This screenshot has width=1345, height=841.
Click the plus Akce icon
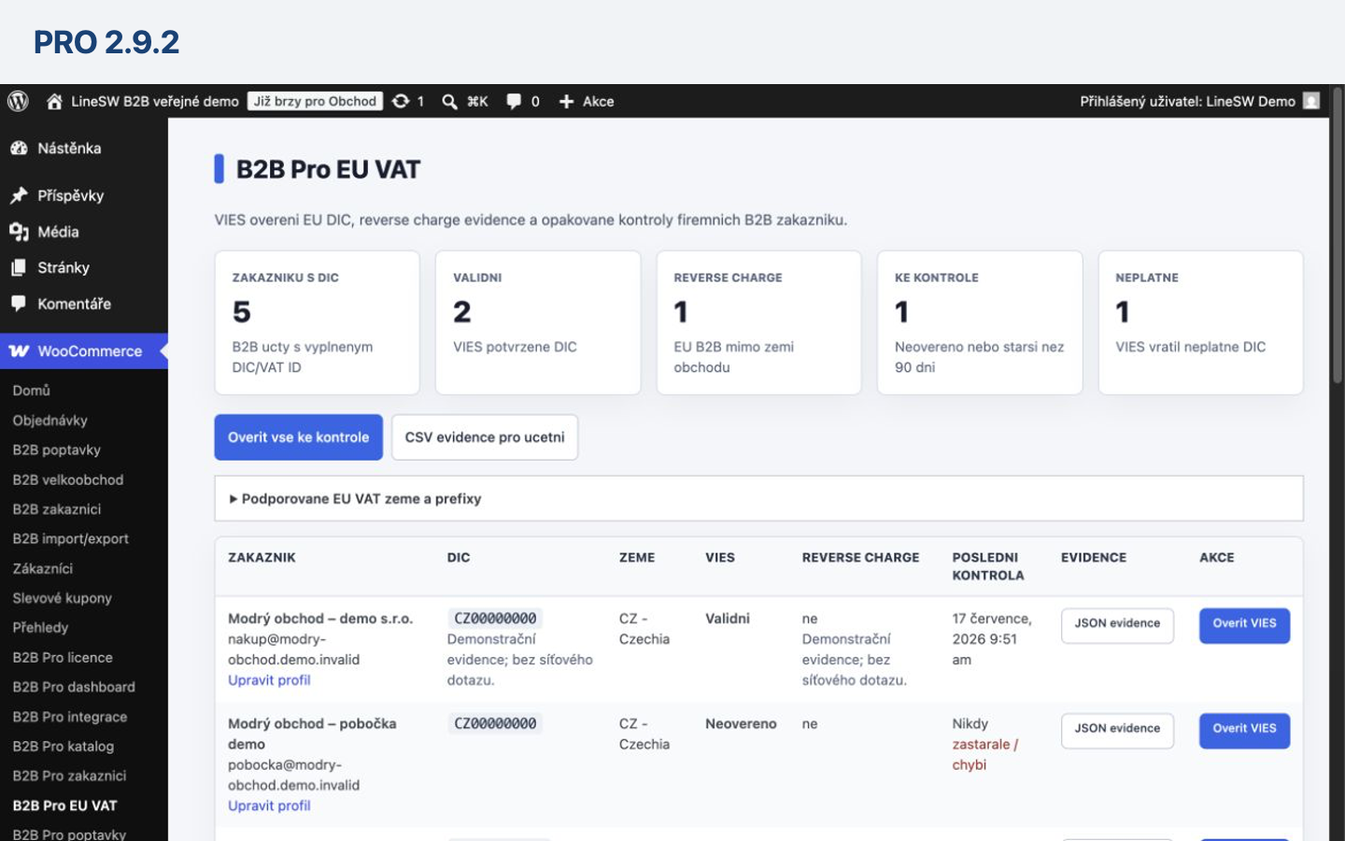click(566, 101)
